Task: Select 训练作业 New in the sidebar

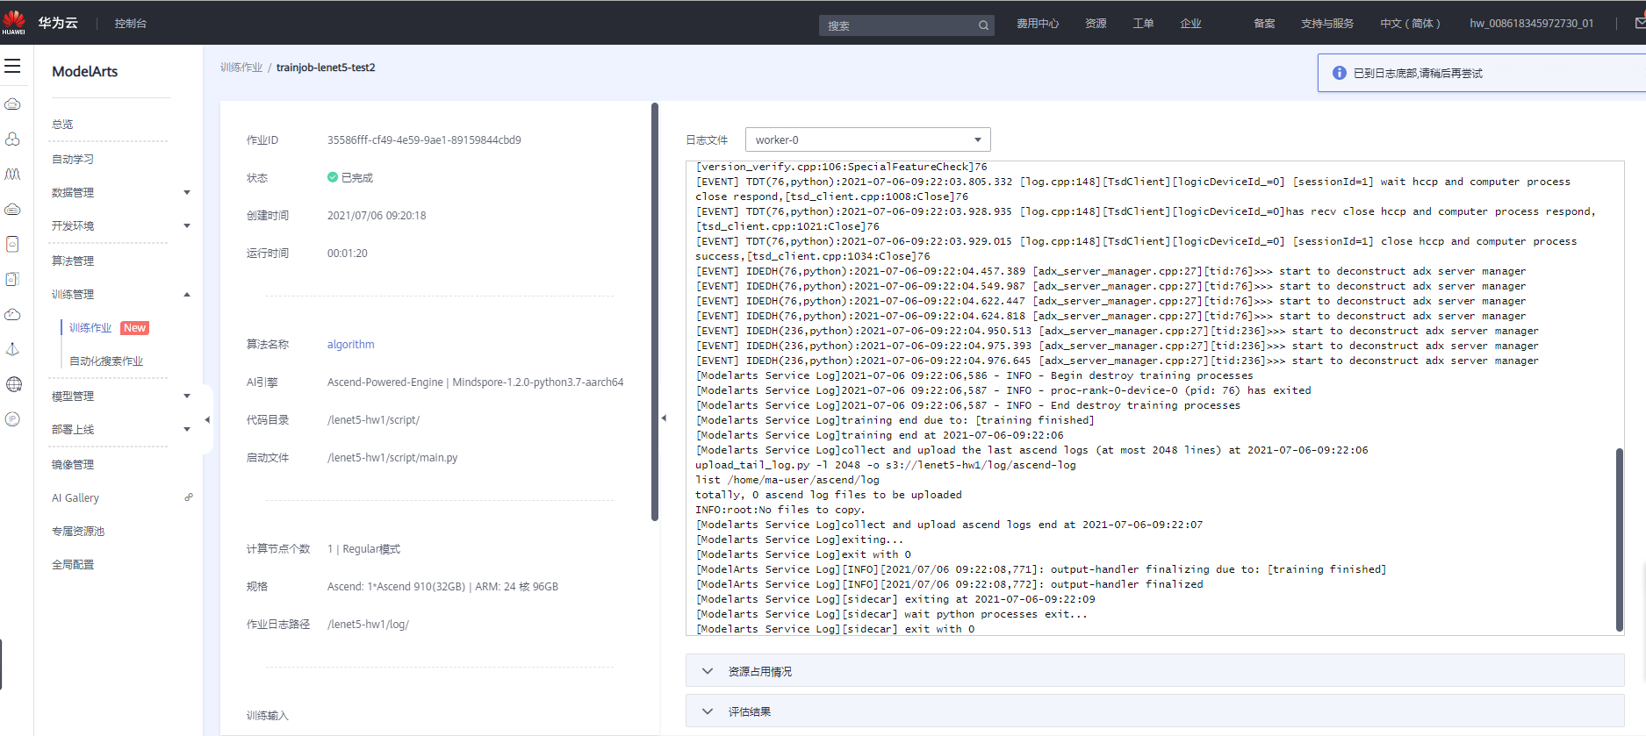Action: point(109,328)
